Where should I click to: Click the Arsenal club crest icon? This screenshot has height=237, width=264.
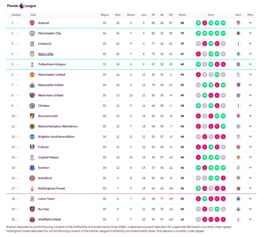click(x=32, y=23)
